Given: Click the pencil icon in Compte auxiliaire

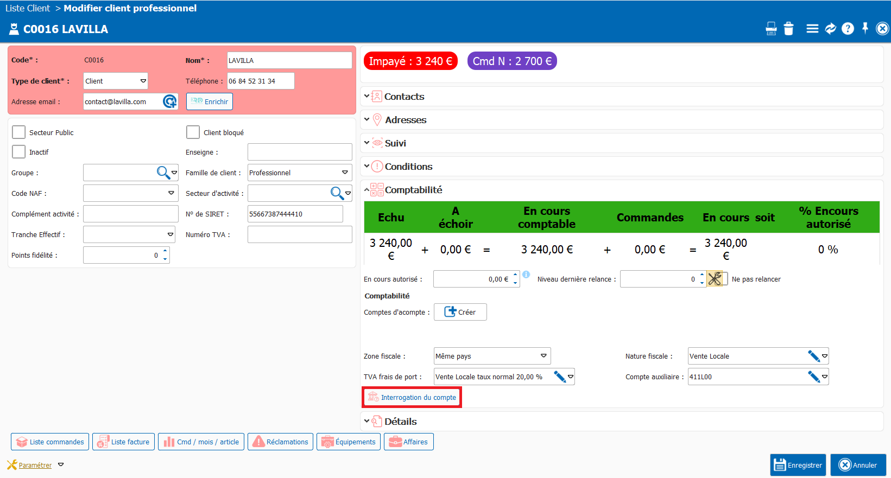Looking at the screenshot, I should (x=813, y=377).
